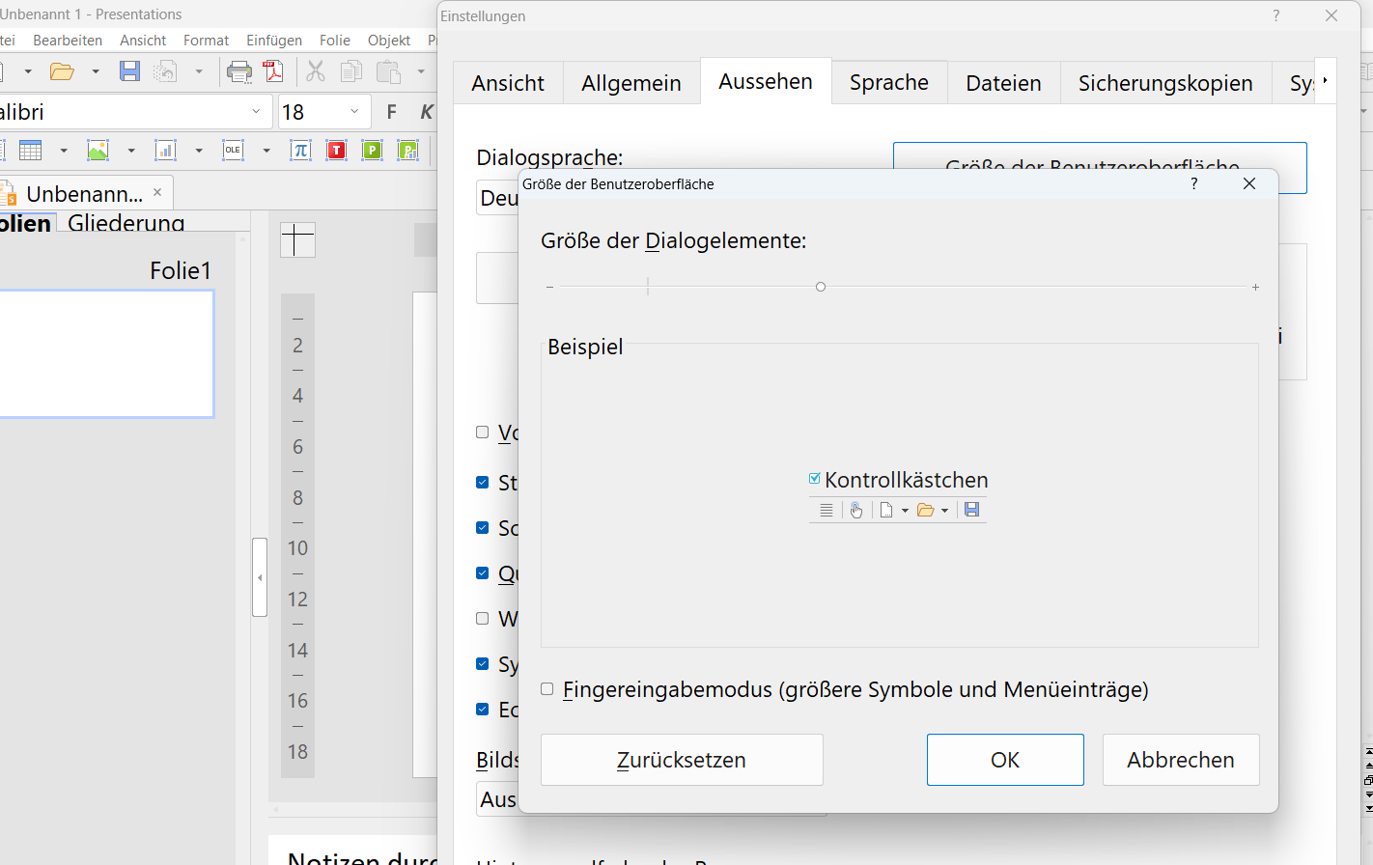This screenshot has height=865, width=1373.
Task: Insert a chart frame with the bar chart icon
Action: [166, 151]
